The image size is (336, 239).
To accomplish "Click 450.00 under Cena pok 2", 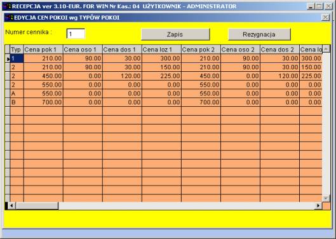I will [x=201, y=76].
